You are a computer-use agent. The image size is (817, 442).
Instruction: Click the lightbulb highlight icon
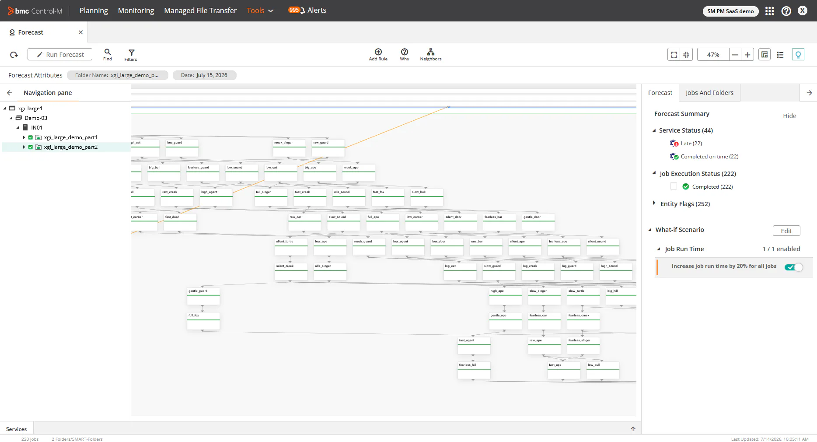point(798,55)
